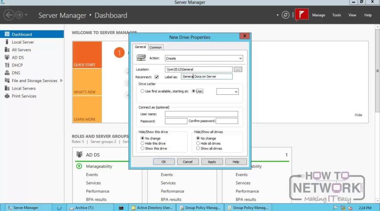Click the AD DS Manageability status icon

coord(79,166)
